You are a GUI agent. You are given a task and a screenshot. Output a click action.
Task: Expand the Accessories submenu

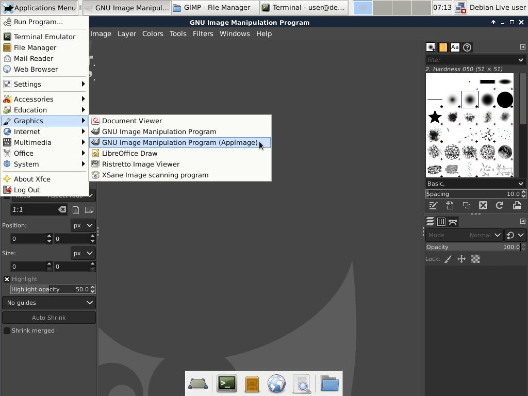pos(44,99)
